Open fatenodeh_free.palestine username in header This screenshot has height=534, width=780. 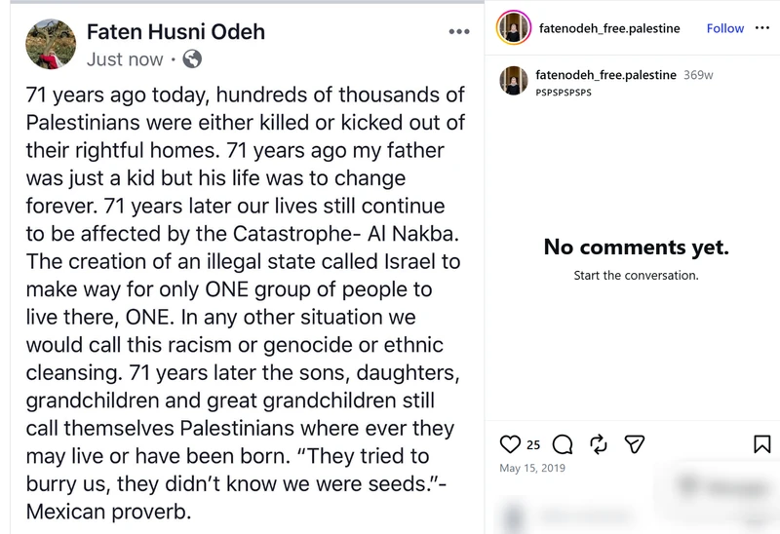pos(609,28)
